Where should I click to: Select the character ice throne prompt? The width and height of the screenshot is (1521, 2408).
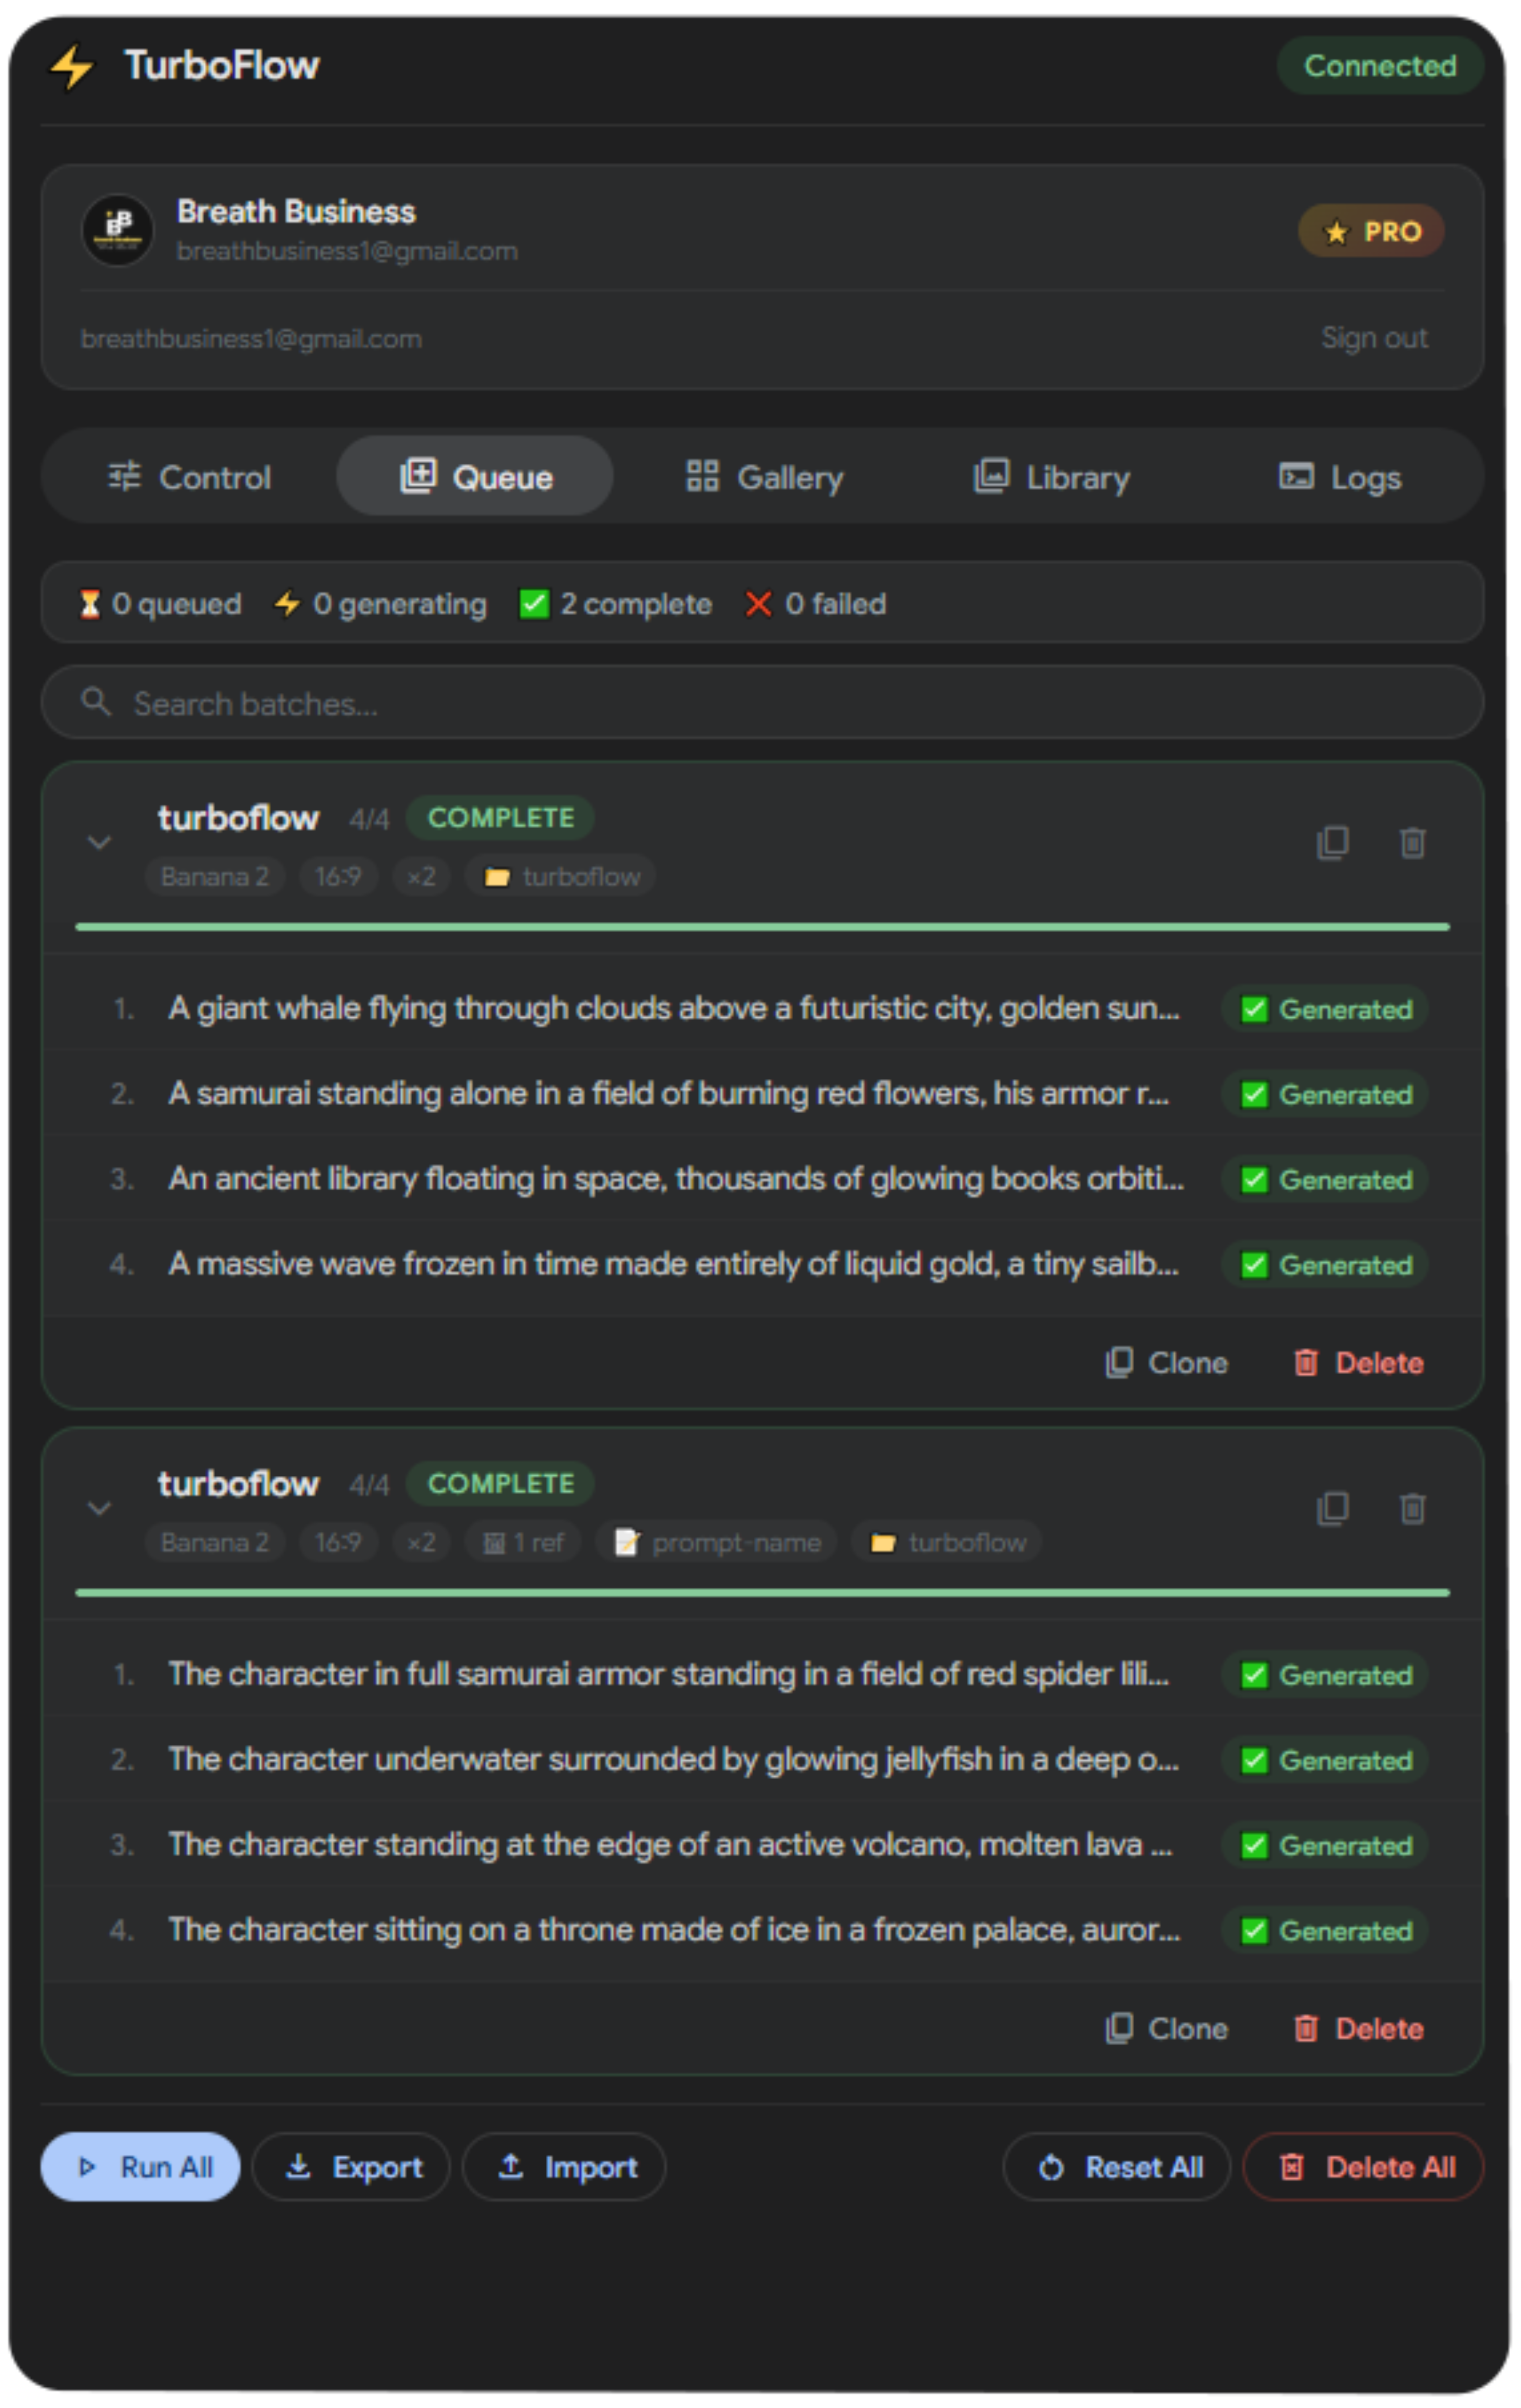pyautogui.click(x=673, y=1930)
